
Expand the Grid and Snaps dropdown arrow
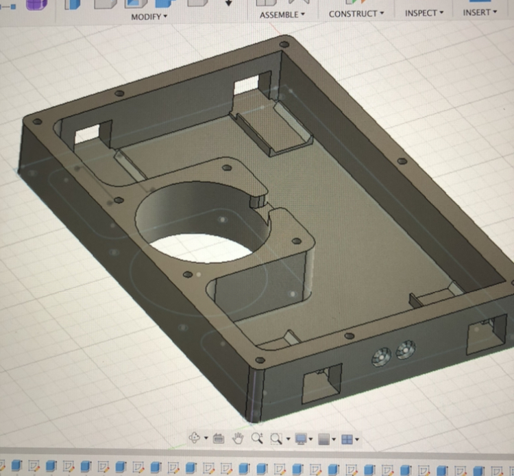[x=334, y=439]
